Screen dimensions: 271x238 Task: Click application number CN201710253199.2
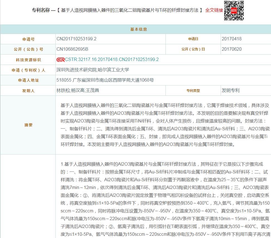coord(76,39)
